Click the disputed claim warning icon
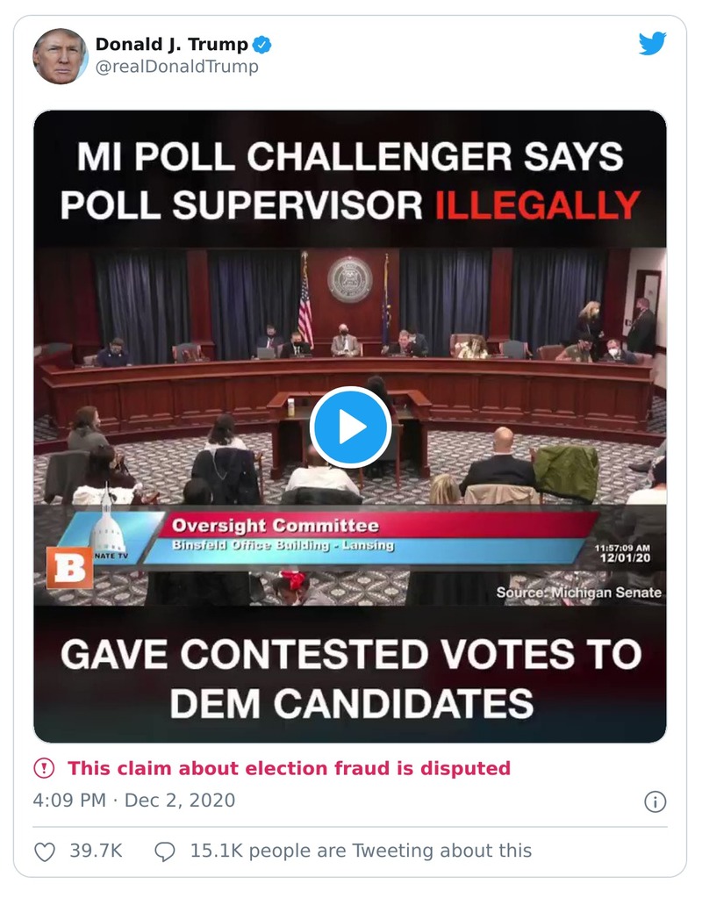The height and width of the screenshot is (898, 702). [44, 769]
